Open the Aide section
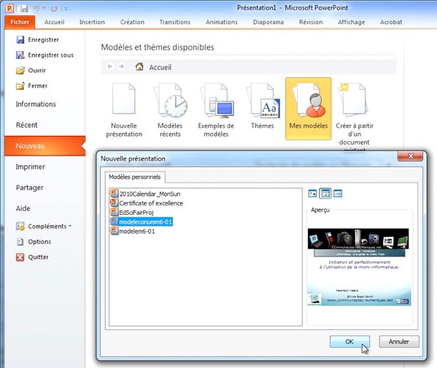 [x=23, y=208]
